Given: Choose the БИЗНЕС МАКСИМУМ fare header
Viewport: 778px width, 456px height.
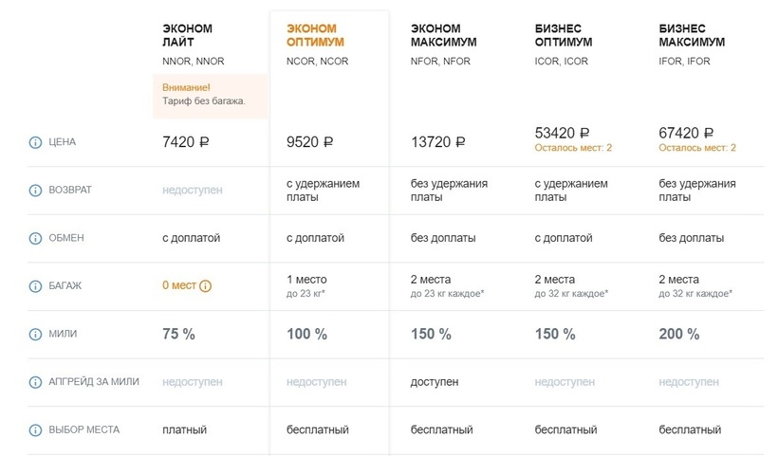Looking at the screenshot, I should pyautogui.click(x=692, y=36).
